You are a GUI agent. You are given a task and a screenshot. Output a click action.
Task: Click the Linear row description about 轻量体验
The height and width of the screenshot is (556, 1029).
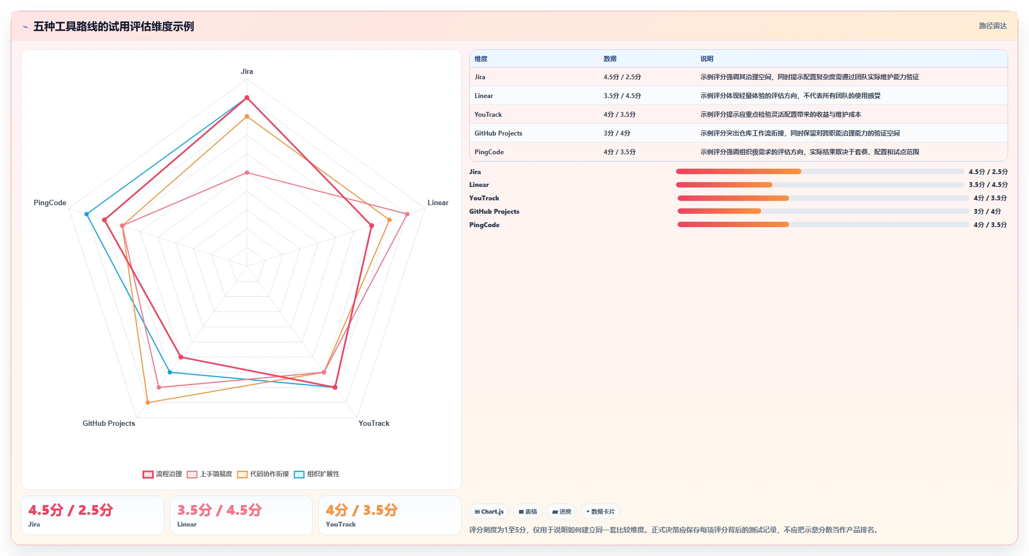(791, 96)
